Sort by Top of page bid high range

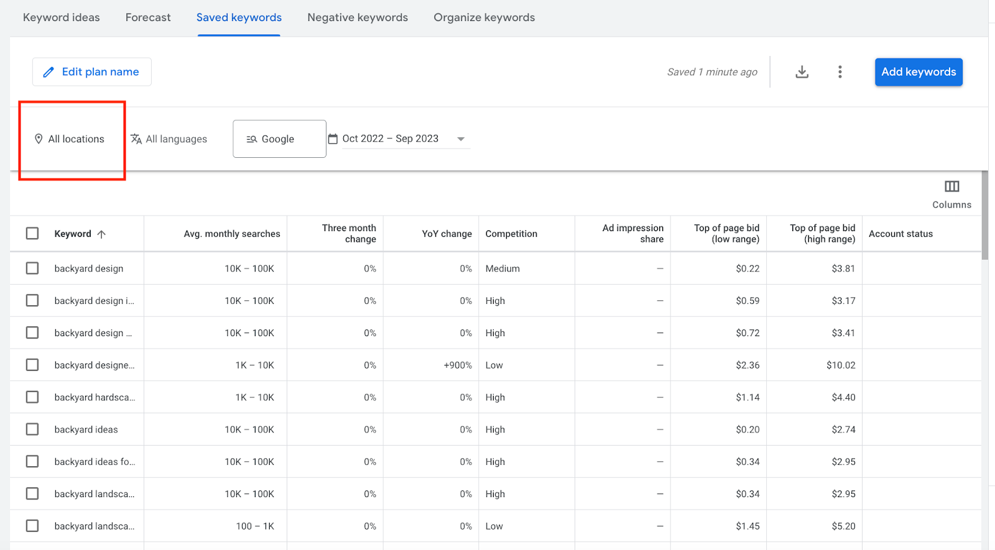pos(823,234)
